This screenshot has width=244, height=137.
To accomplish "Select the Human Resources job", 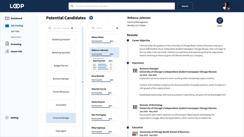I will (61, 92).
